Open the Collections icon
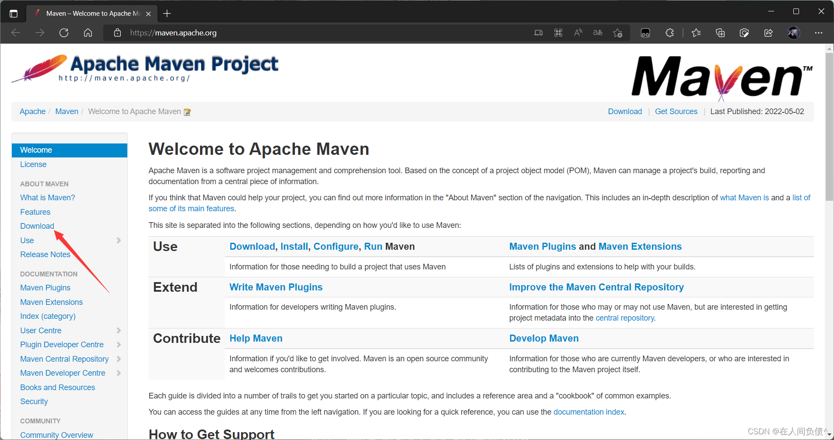Image resolution: width=834 pixels, height=440 pixels. point(720,33)
